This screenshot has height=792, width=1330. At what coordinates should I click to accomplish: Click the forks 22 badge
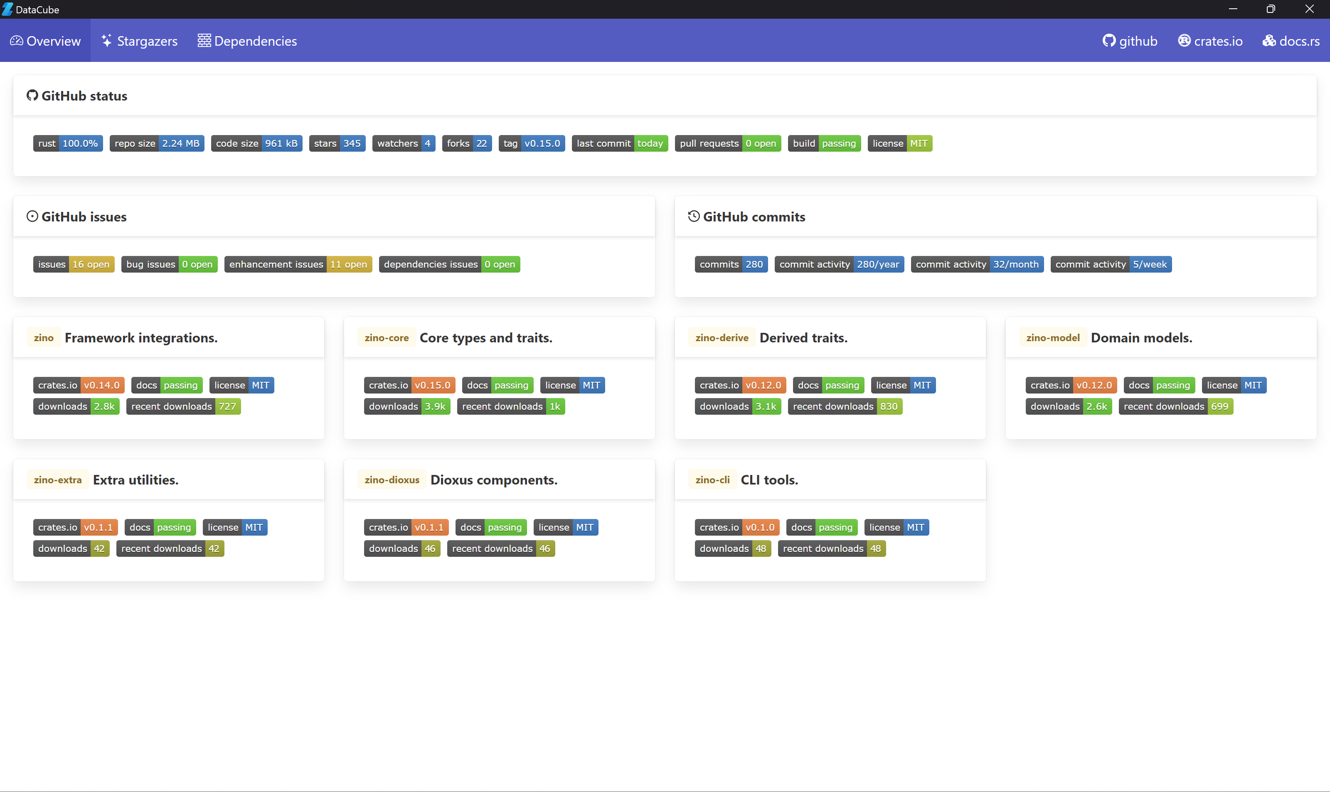(467, 143)
